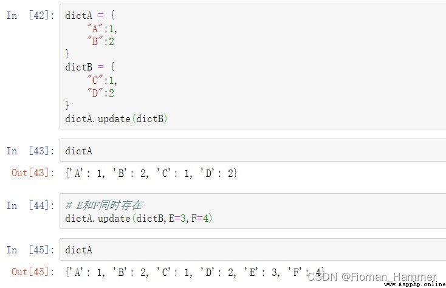Screen dimensions: 446x288
Task: Click the dictB = { line
Action: (90, 67)
